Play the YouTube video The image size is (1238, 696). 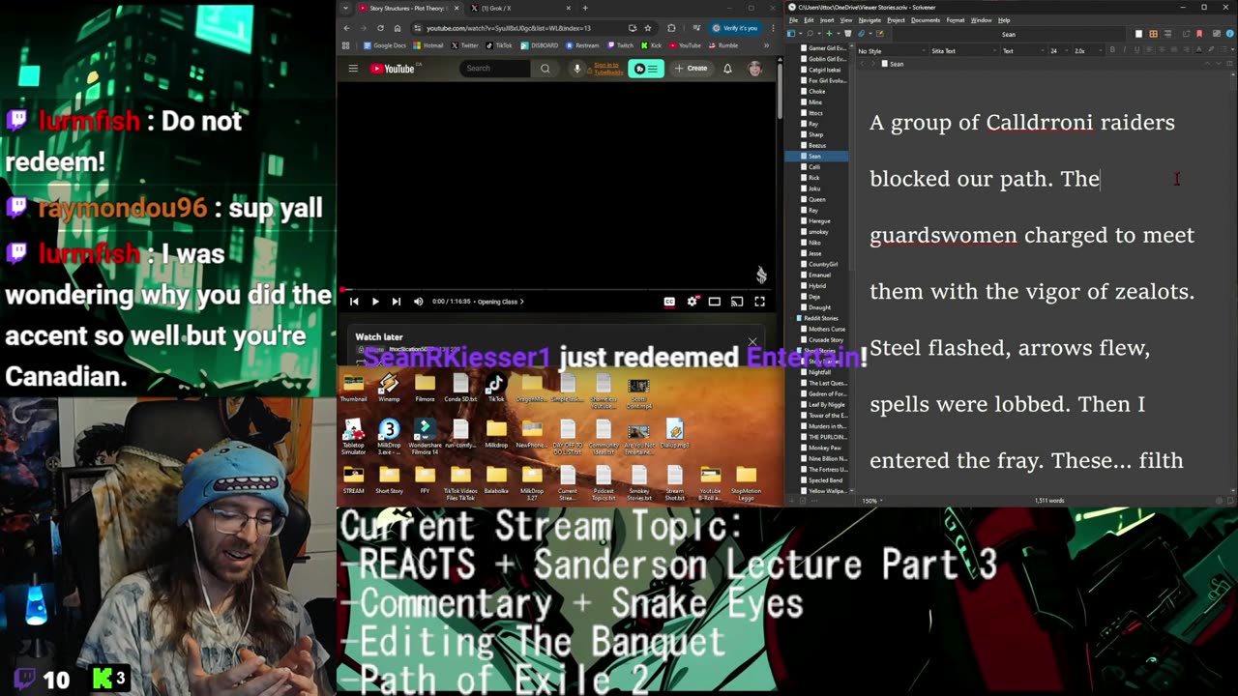click(x=375, y=302)
